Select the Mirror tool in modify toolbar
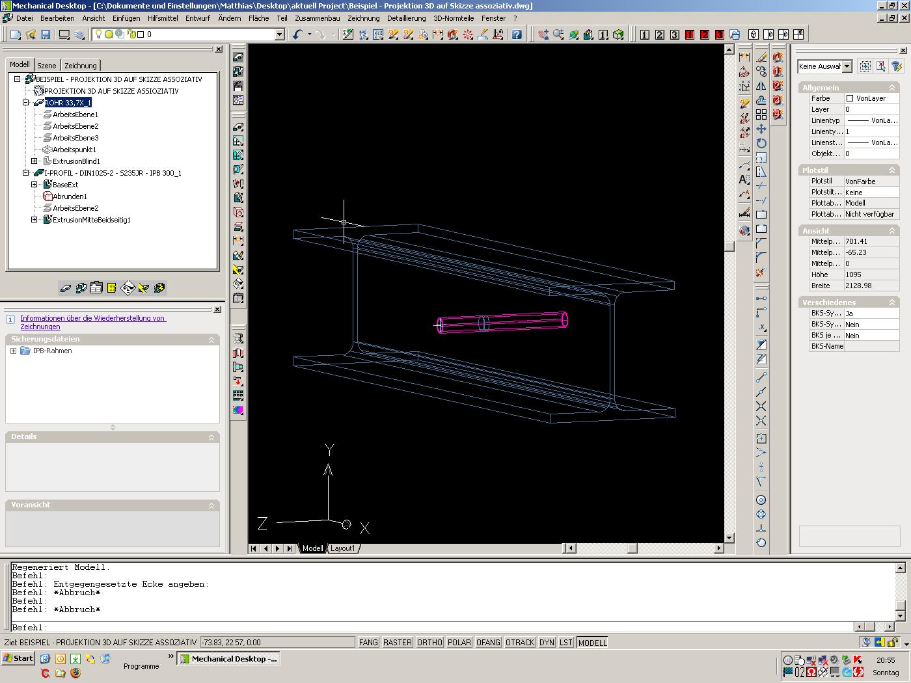 761,86
